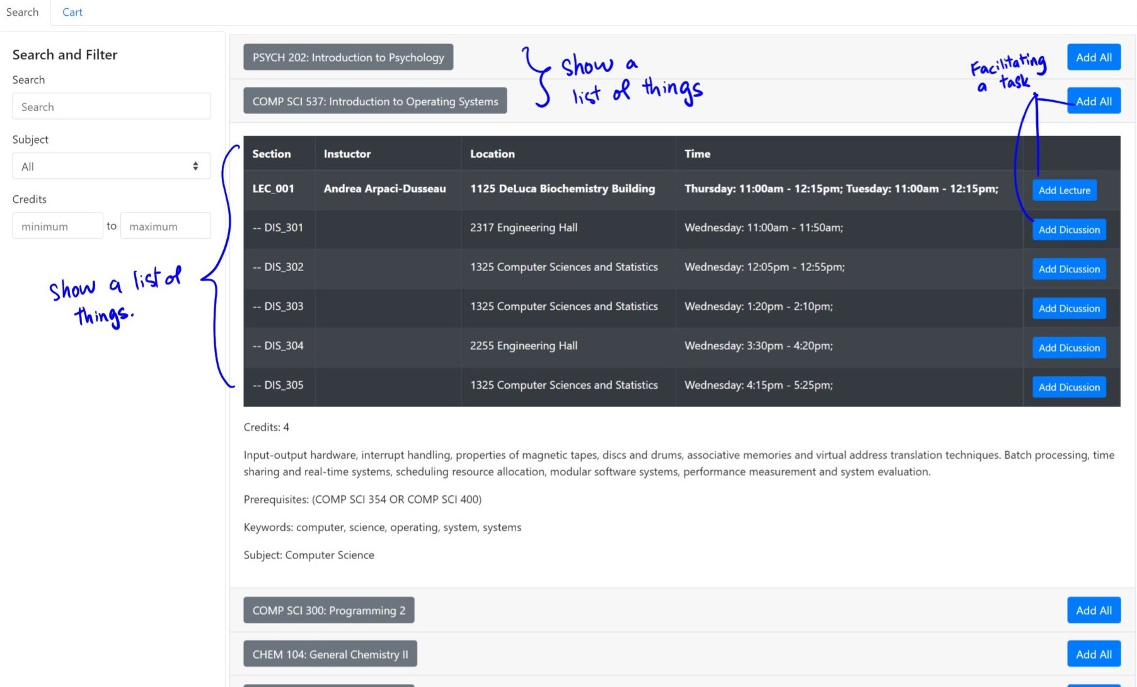Image resolution: width=1137 pixels, height=687 pixels.
Task: Click the Location column header
Action: [568, 153]
